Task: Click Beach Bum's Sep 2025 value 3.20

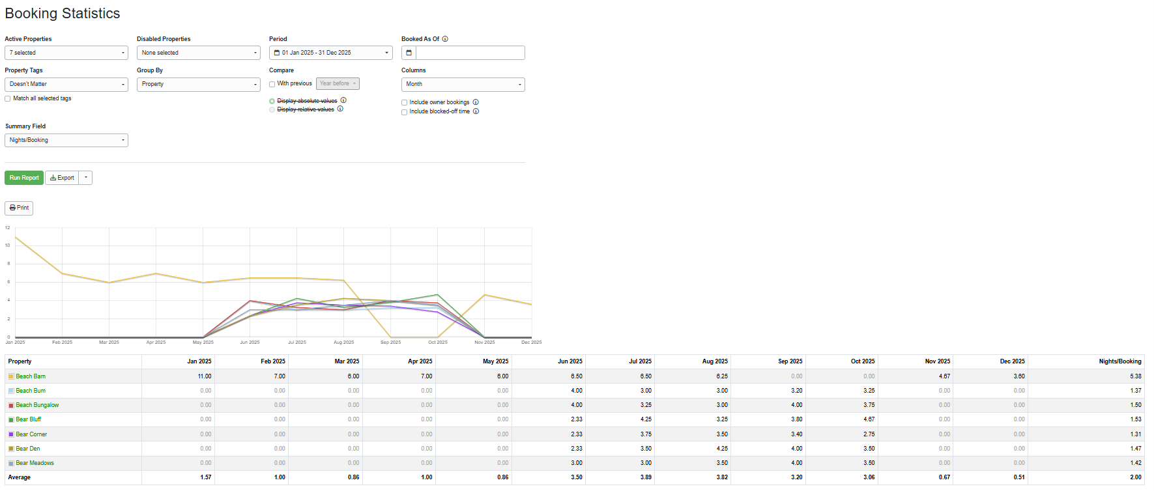Action: pyautogui.click(x=797, y=391)
